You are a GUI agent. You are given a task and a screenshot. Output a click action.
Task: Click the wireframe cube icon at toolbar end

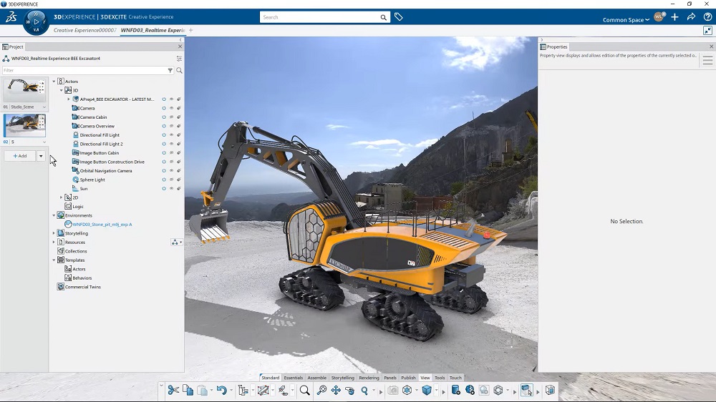click(550, 390)
